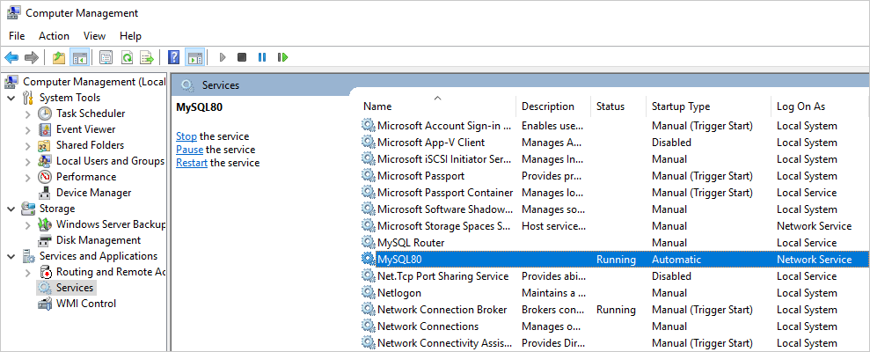Sort services by Startup Type column
The height and width of the screenshot is (352, 870).
(x=680, y=106)
